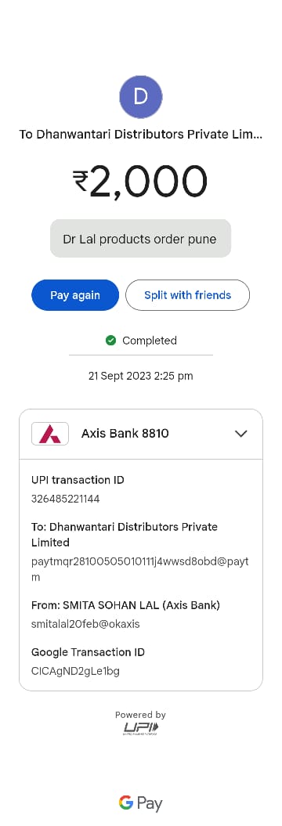Select the Axis Bank 8810 account row

click(x=141, y=434)
